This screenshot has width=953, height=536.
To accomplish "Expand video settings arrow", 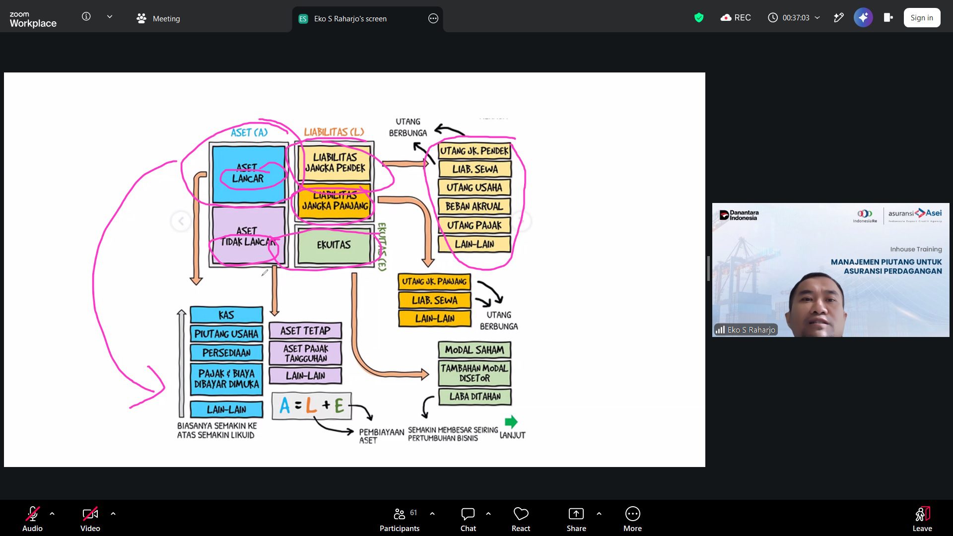I will [x=113, y=514].
